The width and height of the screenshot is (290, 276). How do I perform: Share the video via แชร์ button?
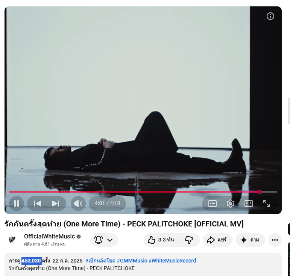(x=216, y=240)
